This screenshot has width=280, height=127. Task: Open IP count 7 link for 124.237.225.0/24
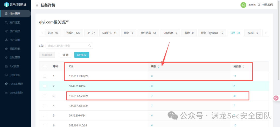(x=152, y=106)
